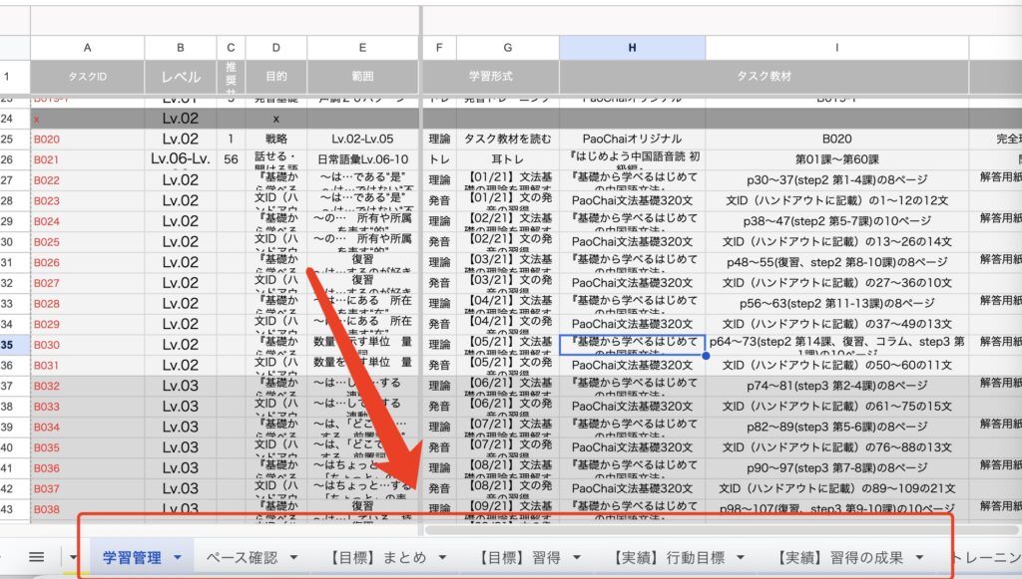Select the タスク教材 header cell
This screenshot has height=579, width=1022.
click(836, 76)
